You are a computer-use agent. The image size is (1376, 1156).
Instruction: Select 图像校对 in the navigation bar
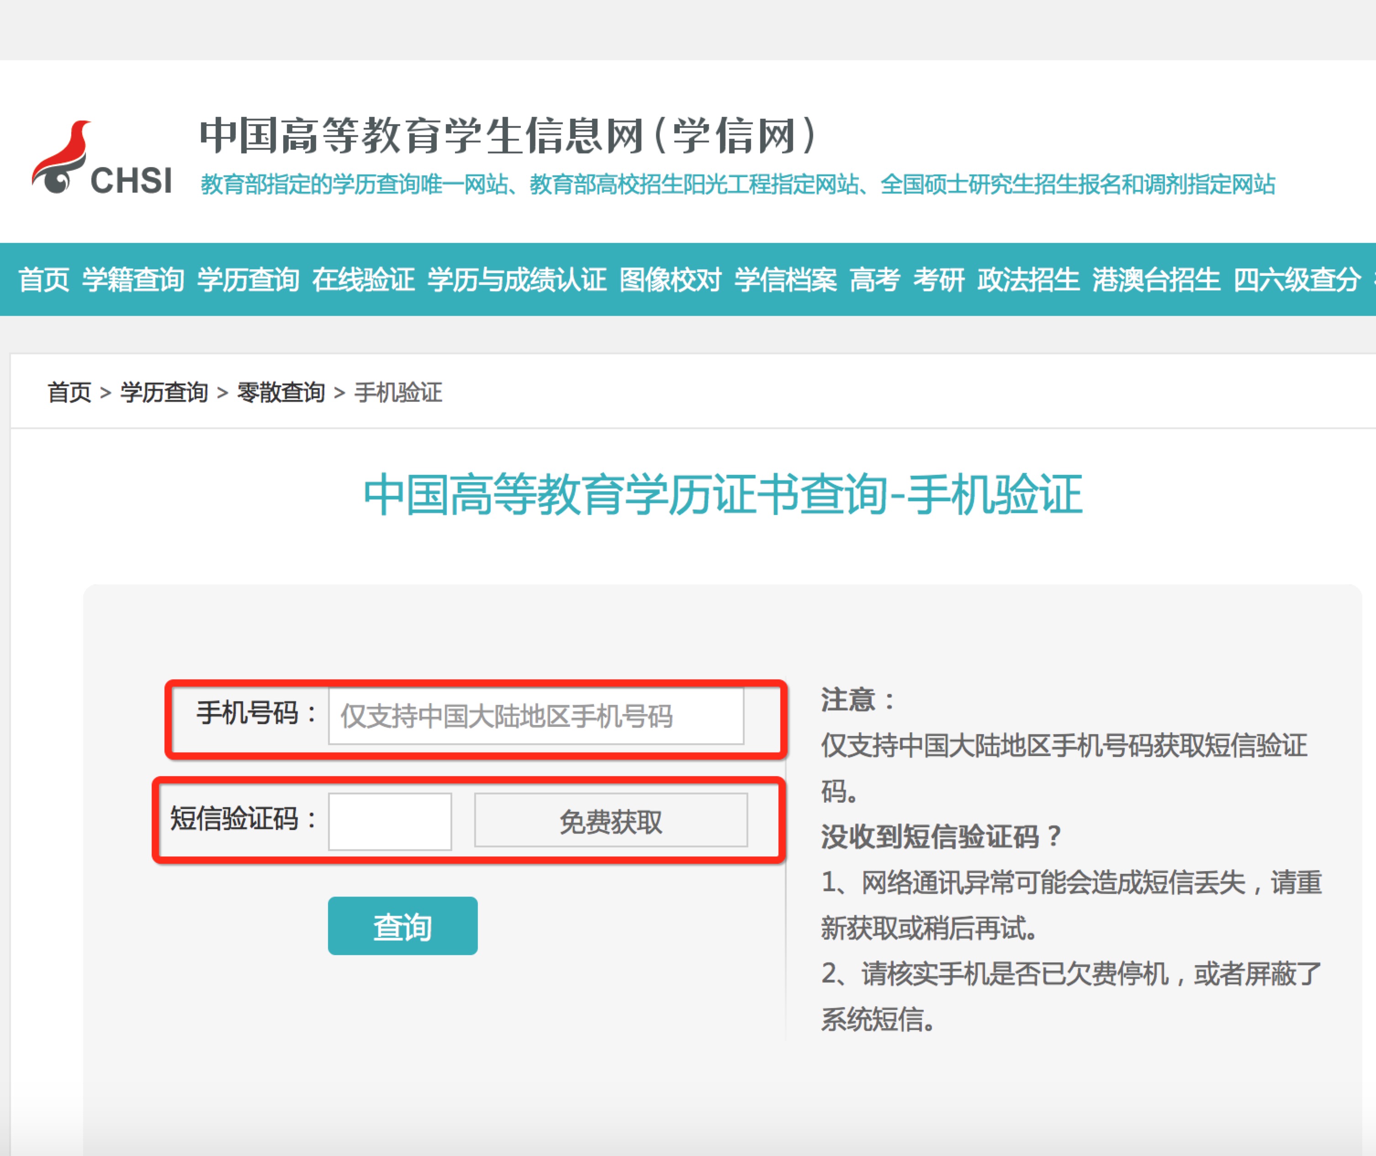(671, 280)
